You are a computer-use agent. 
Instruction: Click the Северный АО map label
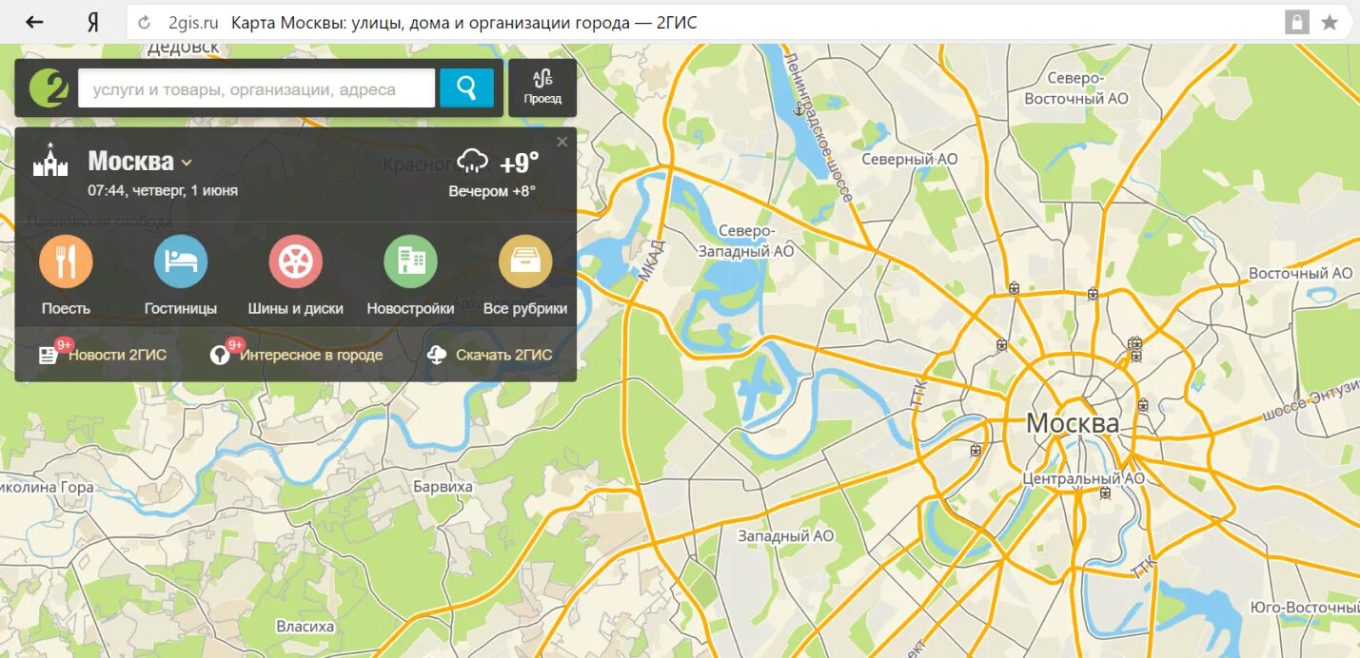pyautogui.click(x=909, y=160)
